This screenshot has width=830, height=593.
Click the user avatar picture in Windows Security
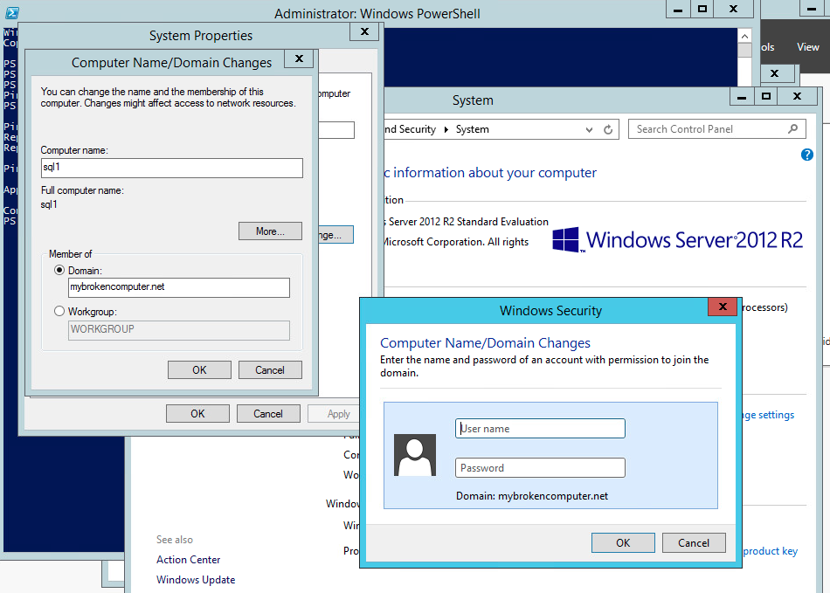pos(415,455)
